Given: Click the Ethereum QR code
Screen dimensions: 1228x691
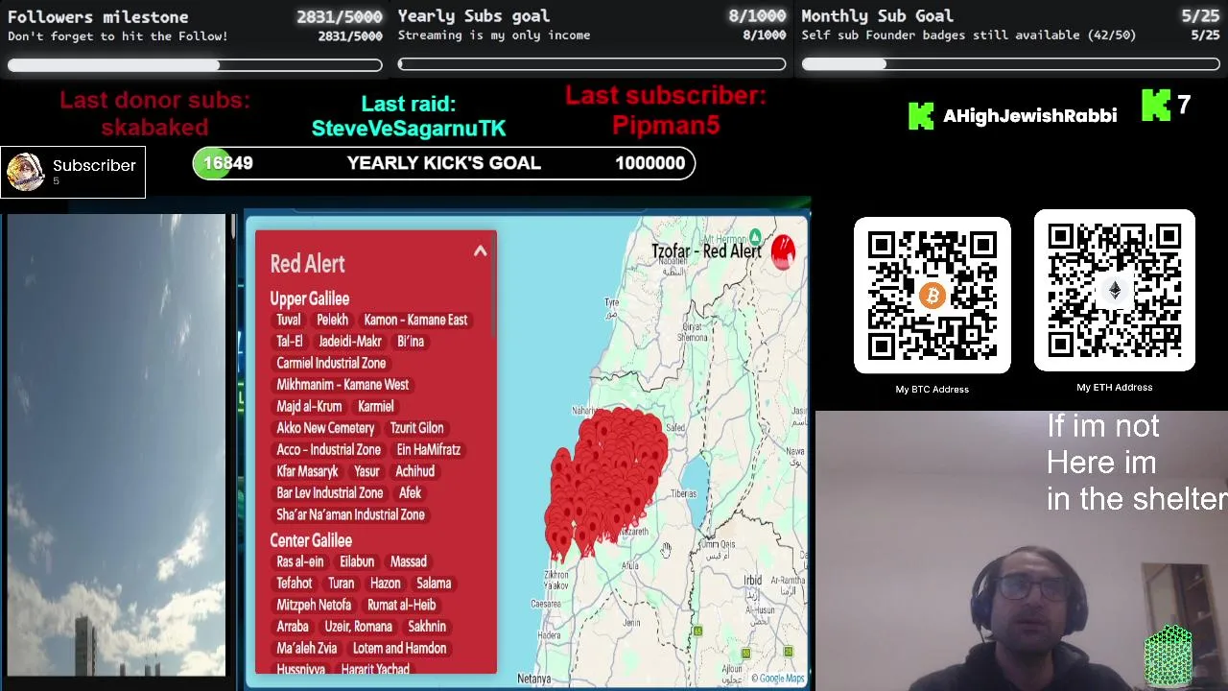Looking at the screenshot, I should point(1115,291).
